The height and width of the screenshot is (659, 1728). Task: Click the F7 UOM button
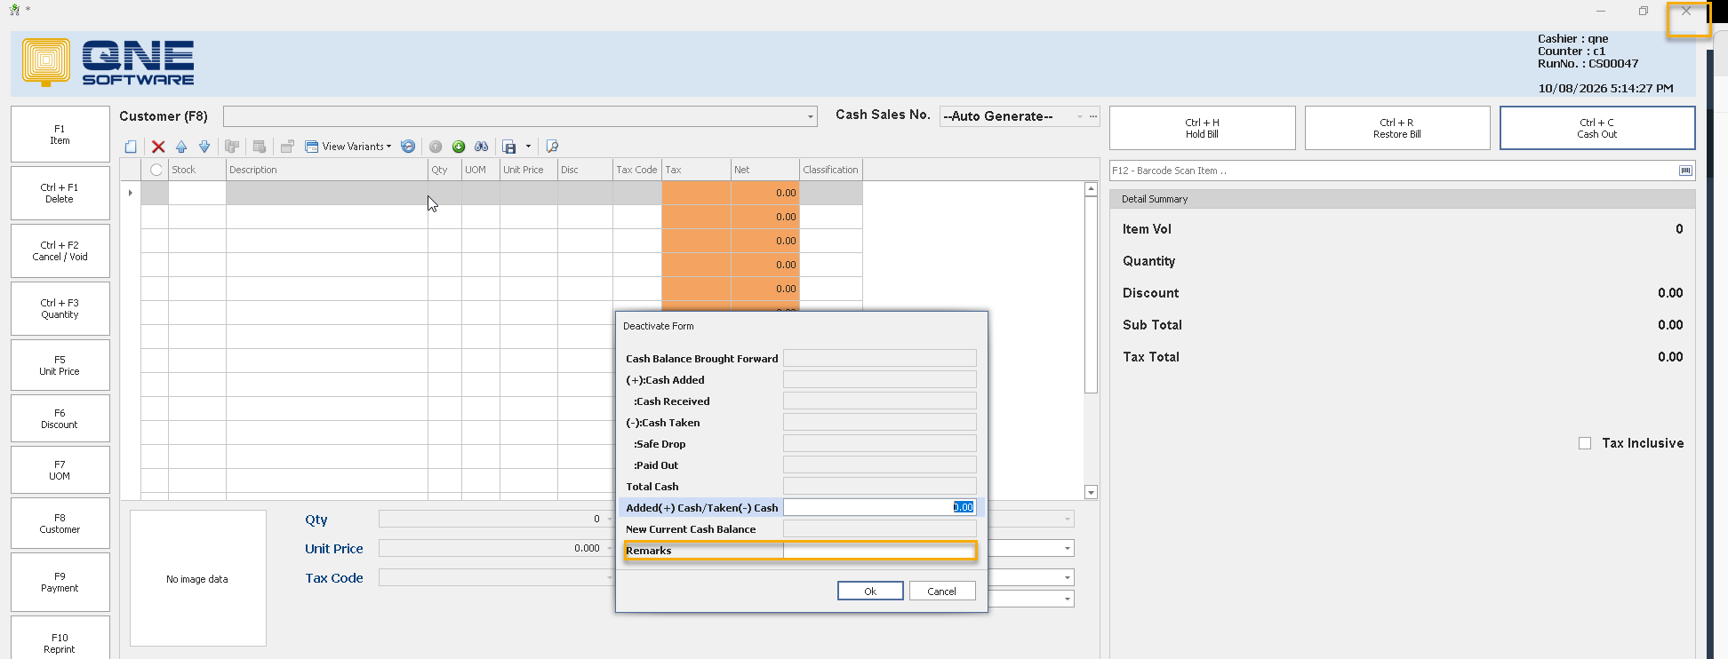(x=60, y=470)
